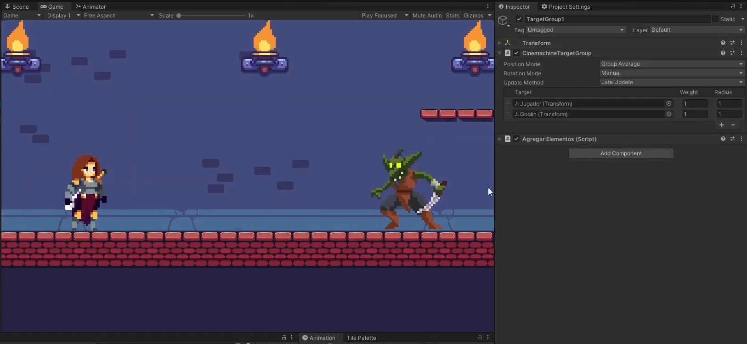Open object picker for Jugador target
This screenshot has width=747, height=344.
tap(669, 103)
